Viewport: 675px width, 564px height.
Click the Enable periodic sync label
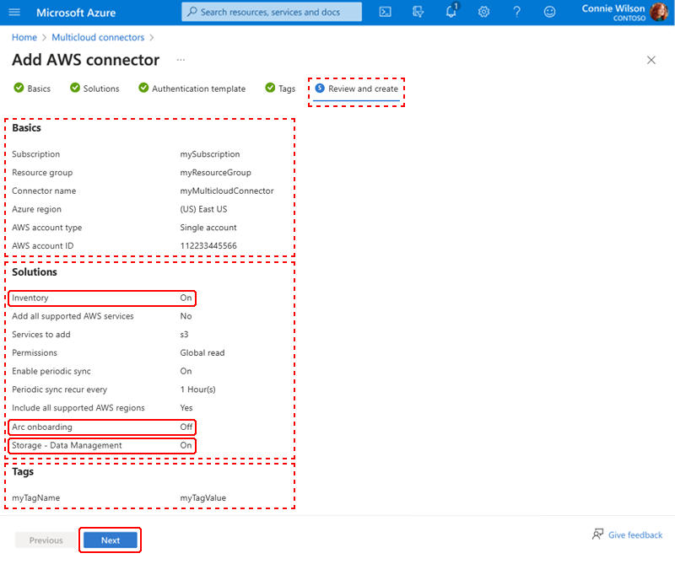pos(51,371)
